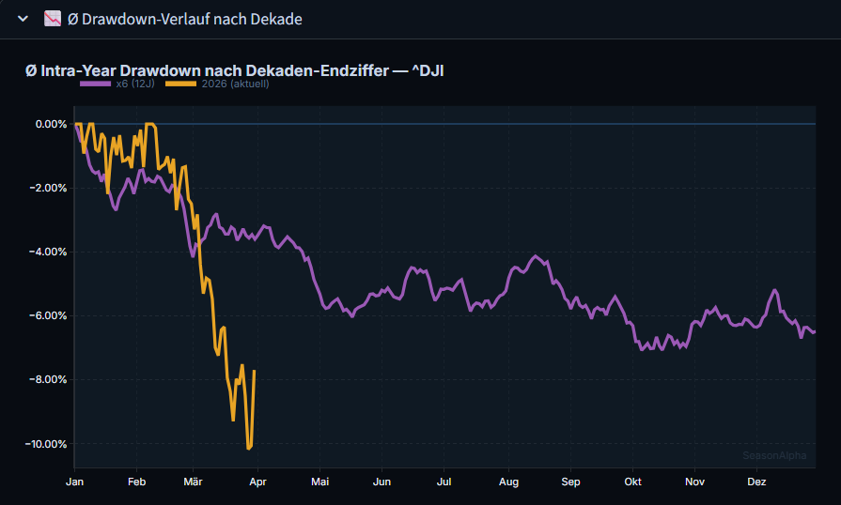Screen dimensions: 841x505
Task: Click the Dez x-axis label
Action: [x=756, y=482]
